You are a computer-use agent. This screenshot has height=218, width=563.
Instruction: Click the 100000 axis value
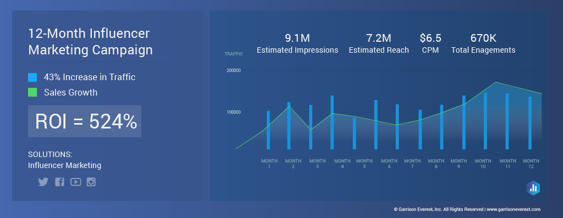(x=234, y=112)
